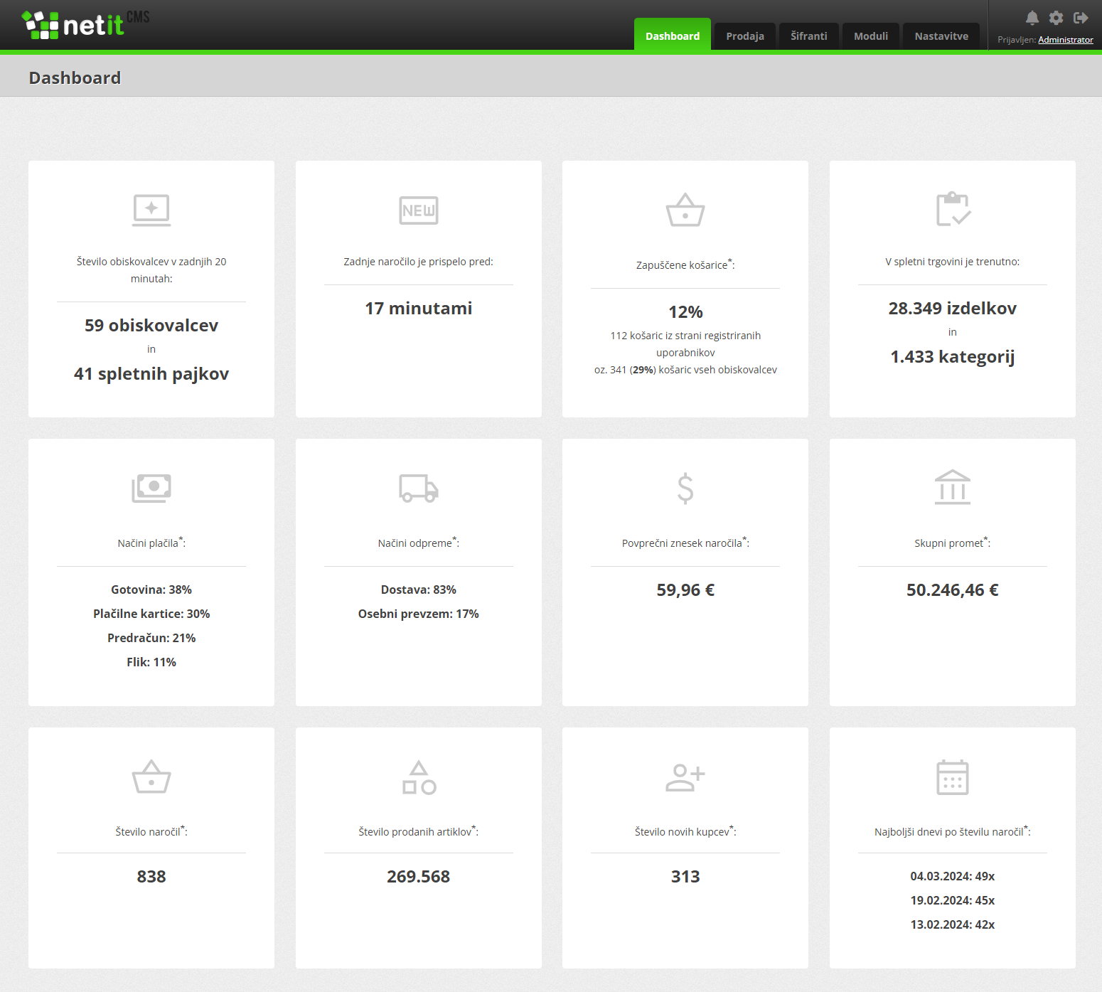Click the calendar best days icon
This screenshot has width=1102, height=992.
point(953,777)
